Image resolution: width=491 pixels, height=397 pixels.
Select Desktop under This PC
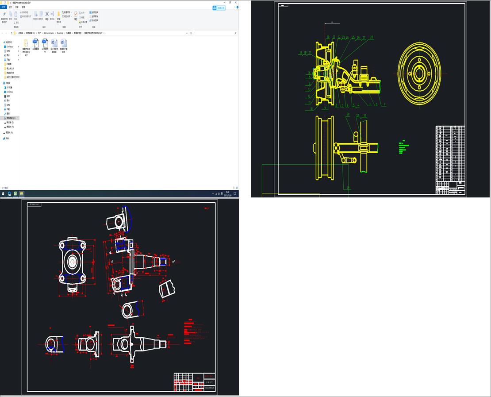[x=8, y=92]
